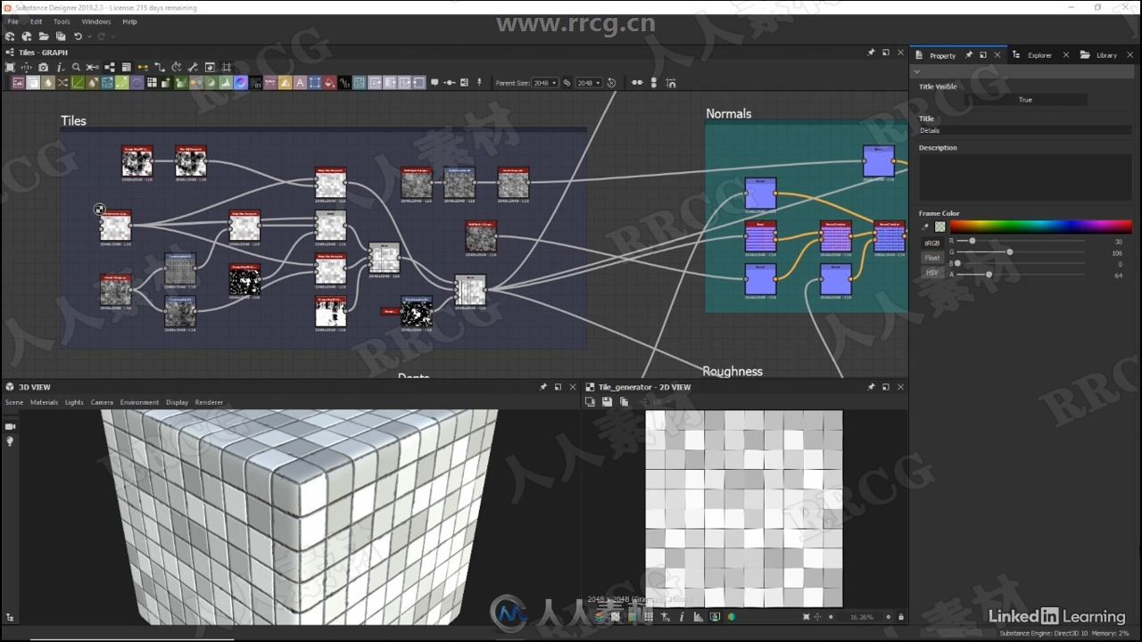Toggle the lock icon in 2D View footer
Screen dimensions: 1142x642
click(901, 617)
